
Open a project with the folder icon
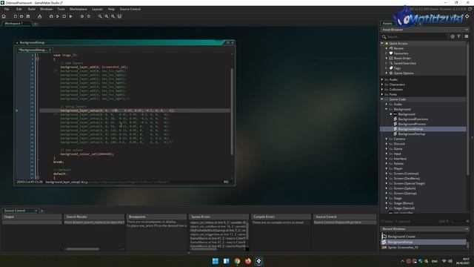21,16
